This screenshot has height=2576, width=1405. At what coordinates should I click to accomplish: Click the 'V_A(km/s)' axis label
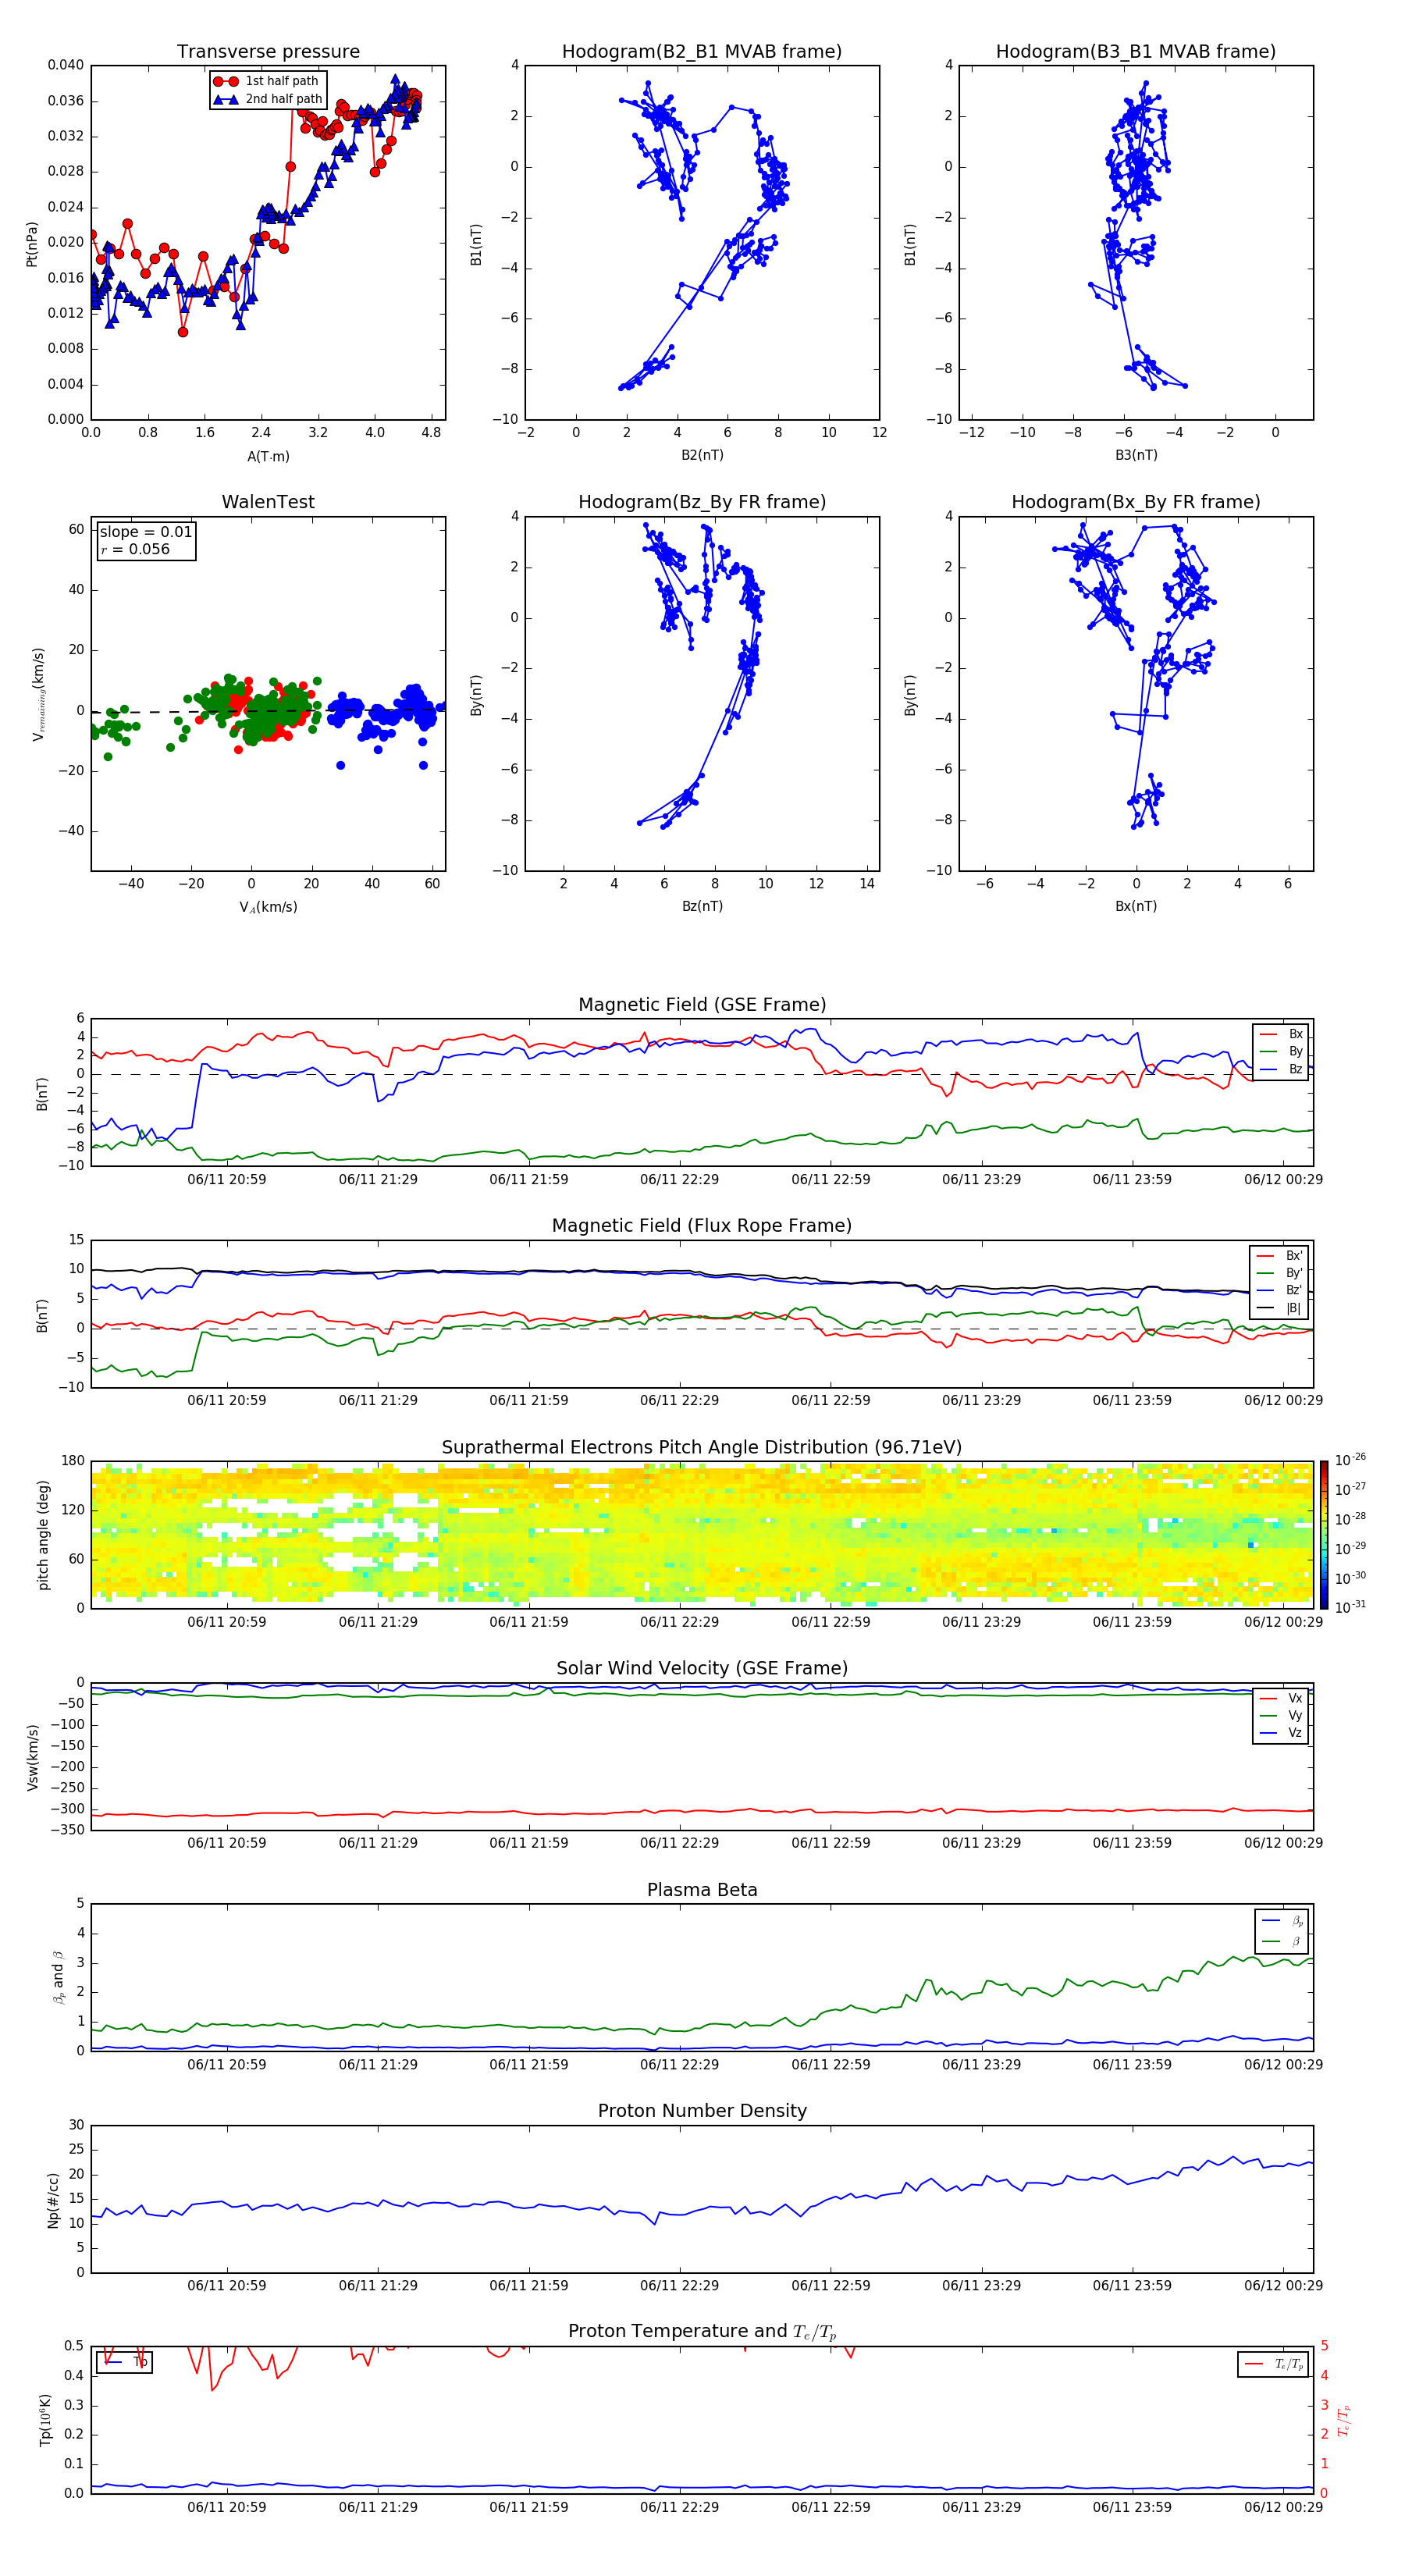click(x=268, y=907)
